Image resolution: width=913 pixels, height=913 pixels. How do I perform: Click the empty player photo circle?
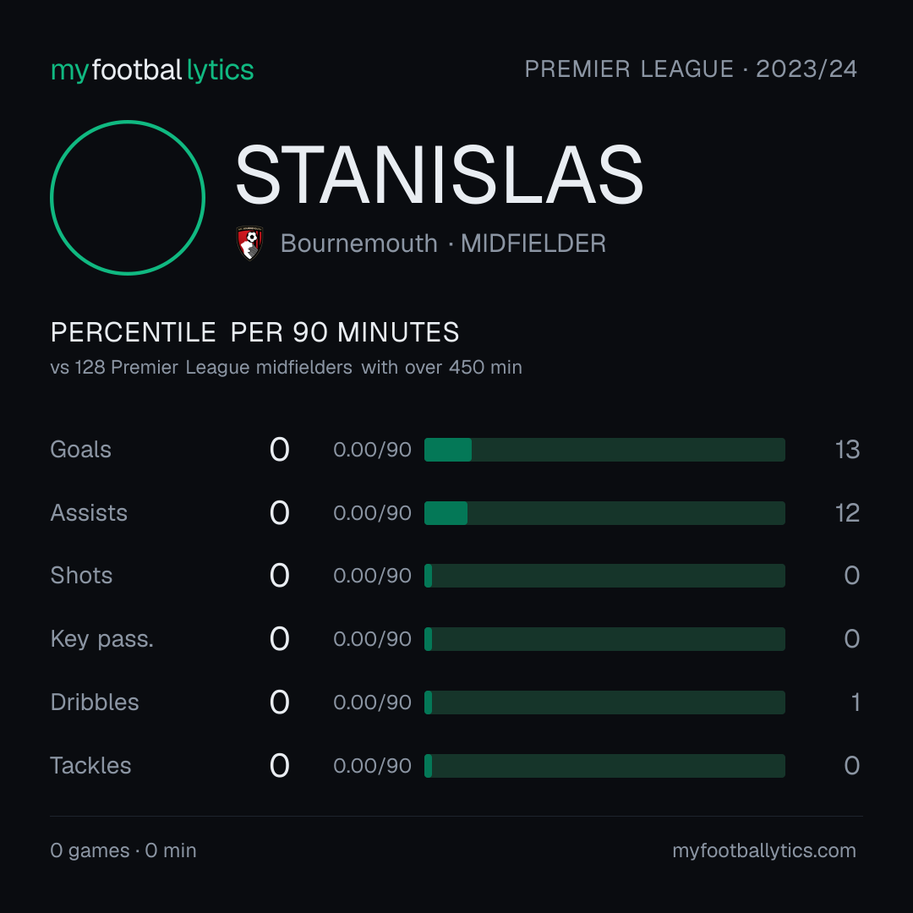click(x=128, y=197)
